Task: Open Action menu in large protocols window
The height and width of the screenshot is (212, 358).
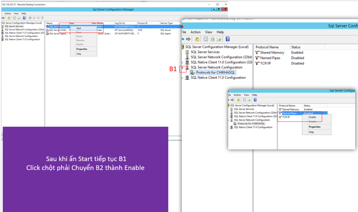Action: point(195,32)
